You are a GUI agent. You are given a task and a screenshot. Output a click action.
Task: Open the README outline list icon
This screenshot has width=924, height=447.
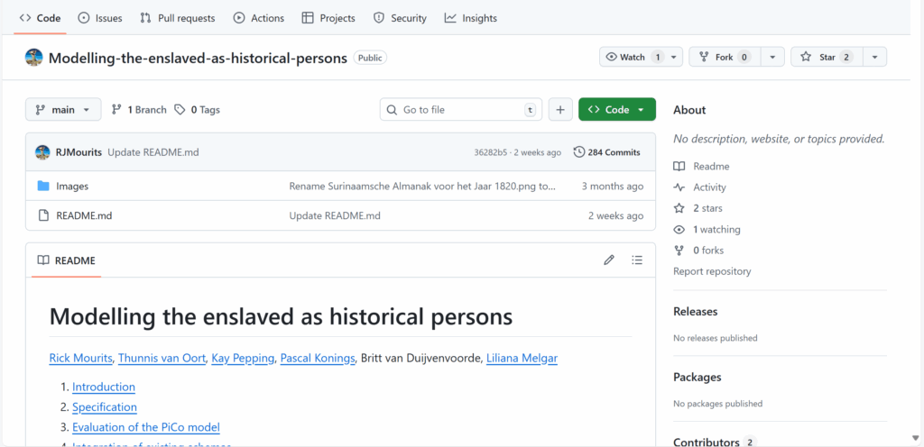pyautogui.click(x=637, y=260)
